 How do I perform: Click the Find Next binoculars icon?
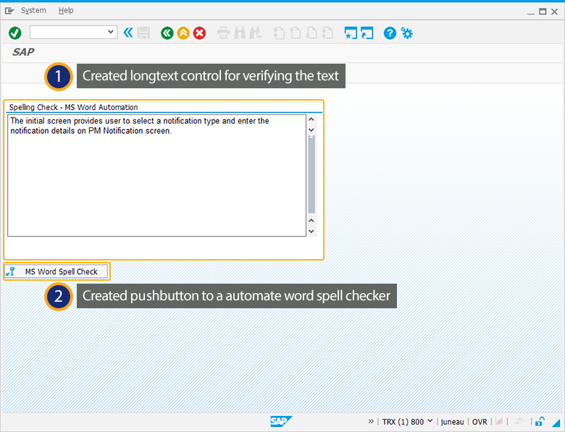coord(256,33)
